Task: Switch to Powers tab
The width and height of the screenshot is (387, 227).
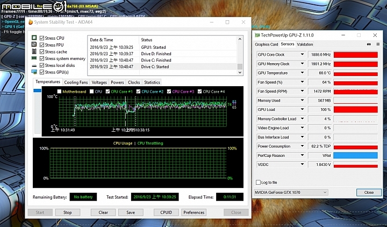Action: 117,82
